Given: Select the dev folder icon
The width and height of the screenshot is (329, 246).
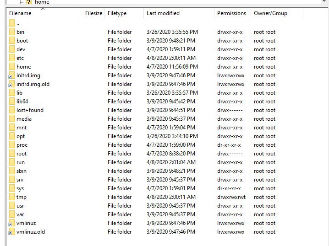Looking at the screenshot, I should click(12, 49).
